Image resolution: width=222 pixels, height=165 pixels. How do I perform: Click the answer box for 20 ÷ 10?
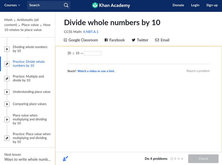pos(92,53)
